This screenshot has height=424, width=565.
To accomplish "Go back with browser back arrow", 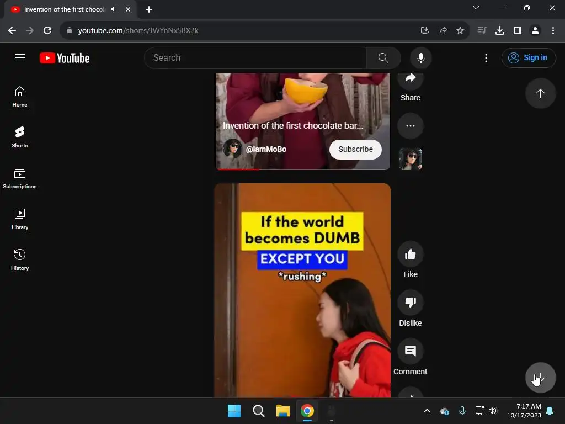I will pos(12,31).
